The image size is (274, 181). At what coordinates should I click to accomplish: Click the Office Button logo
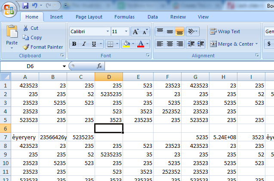pos(9,9)
